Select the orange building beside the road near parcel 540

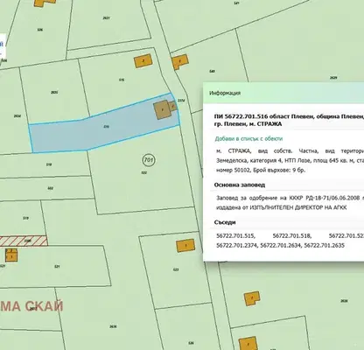[x=180, y=61]
